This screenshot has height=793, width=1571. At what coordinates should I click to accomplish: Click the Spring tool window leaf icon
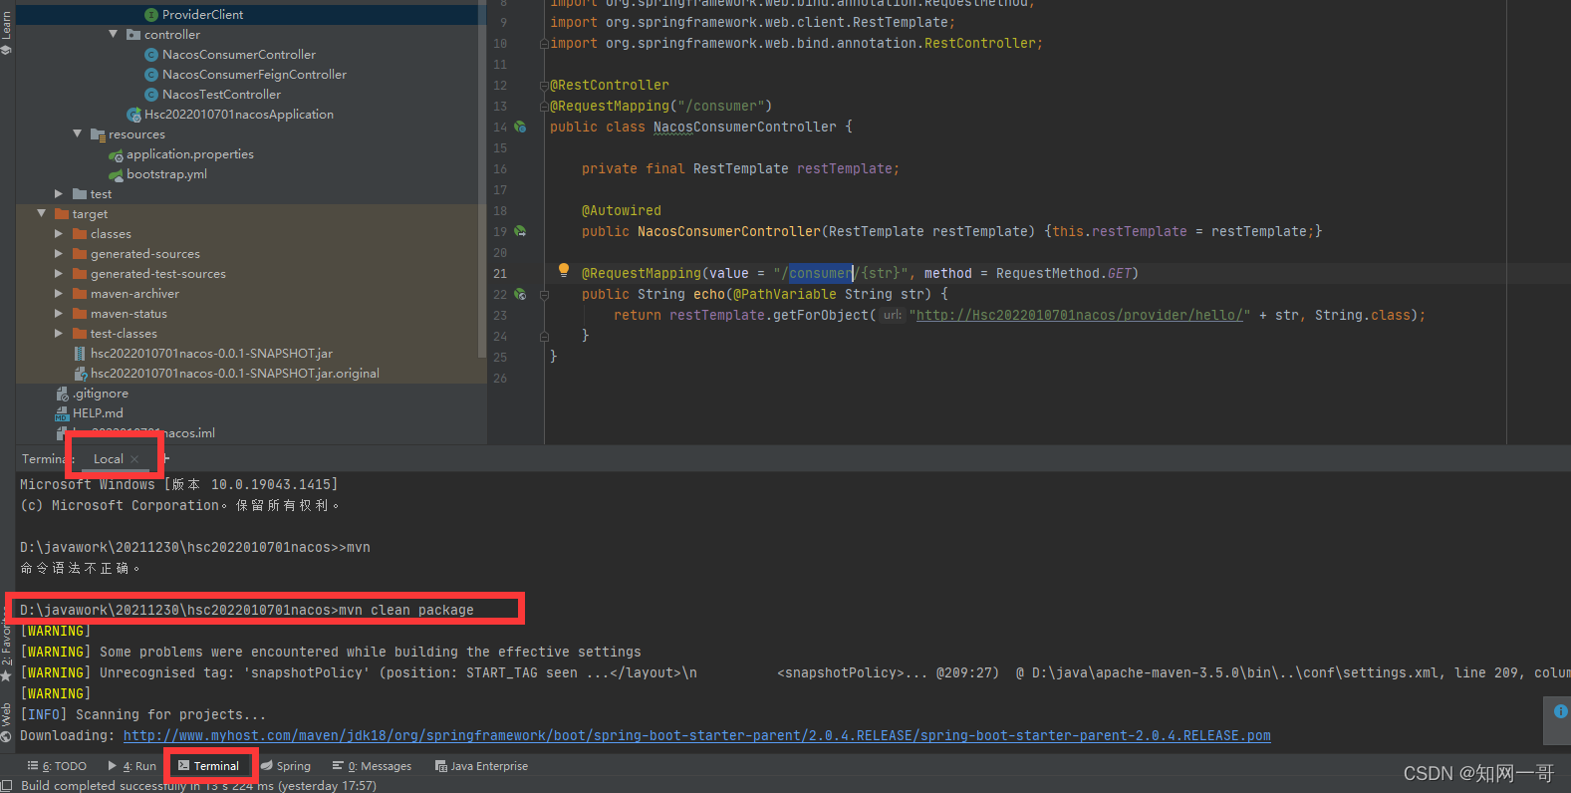266,766
